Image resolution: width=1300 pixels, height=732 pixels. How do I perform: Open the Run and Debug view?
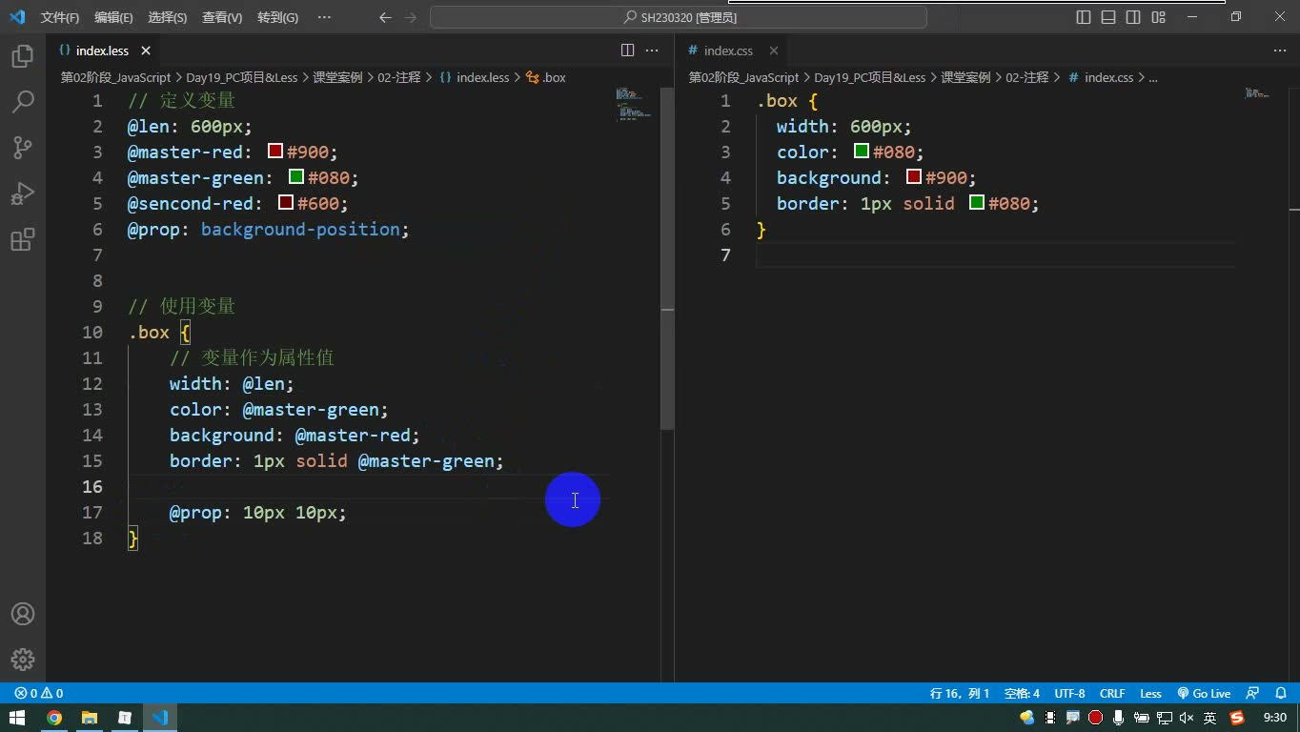tap(23, 193)
